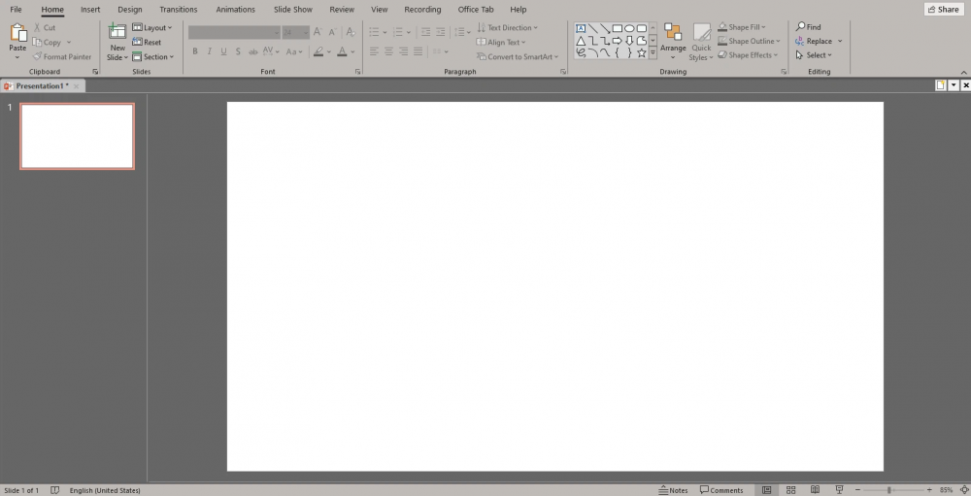
Task: Click the Share button
Action: point(944,10)
